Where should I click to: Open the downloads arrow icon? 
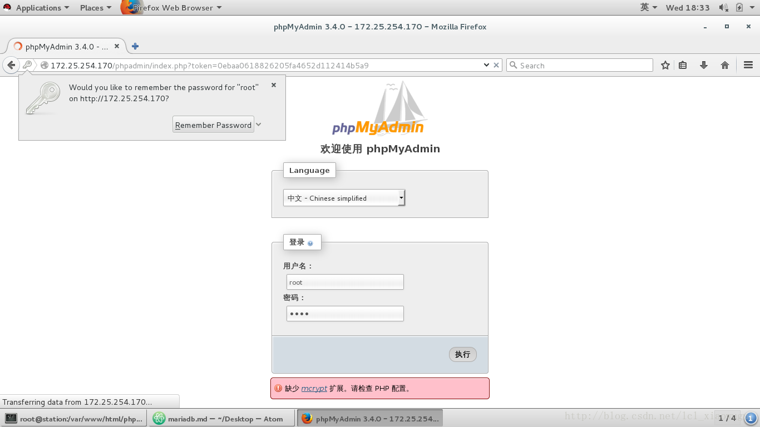[x=704, y=65]
